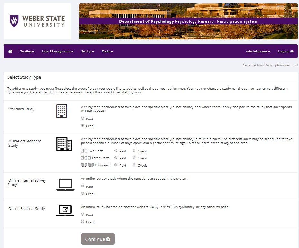Click the Home icon in navigation bar
The height and width of the screenshot is (248, 299).
click(x=10, y=51)
